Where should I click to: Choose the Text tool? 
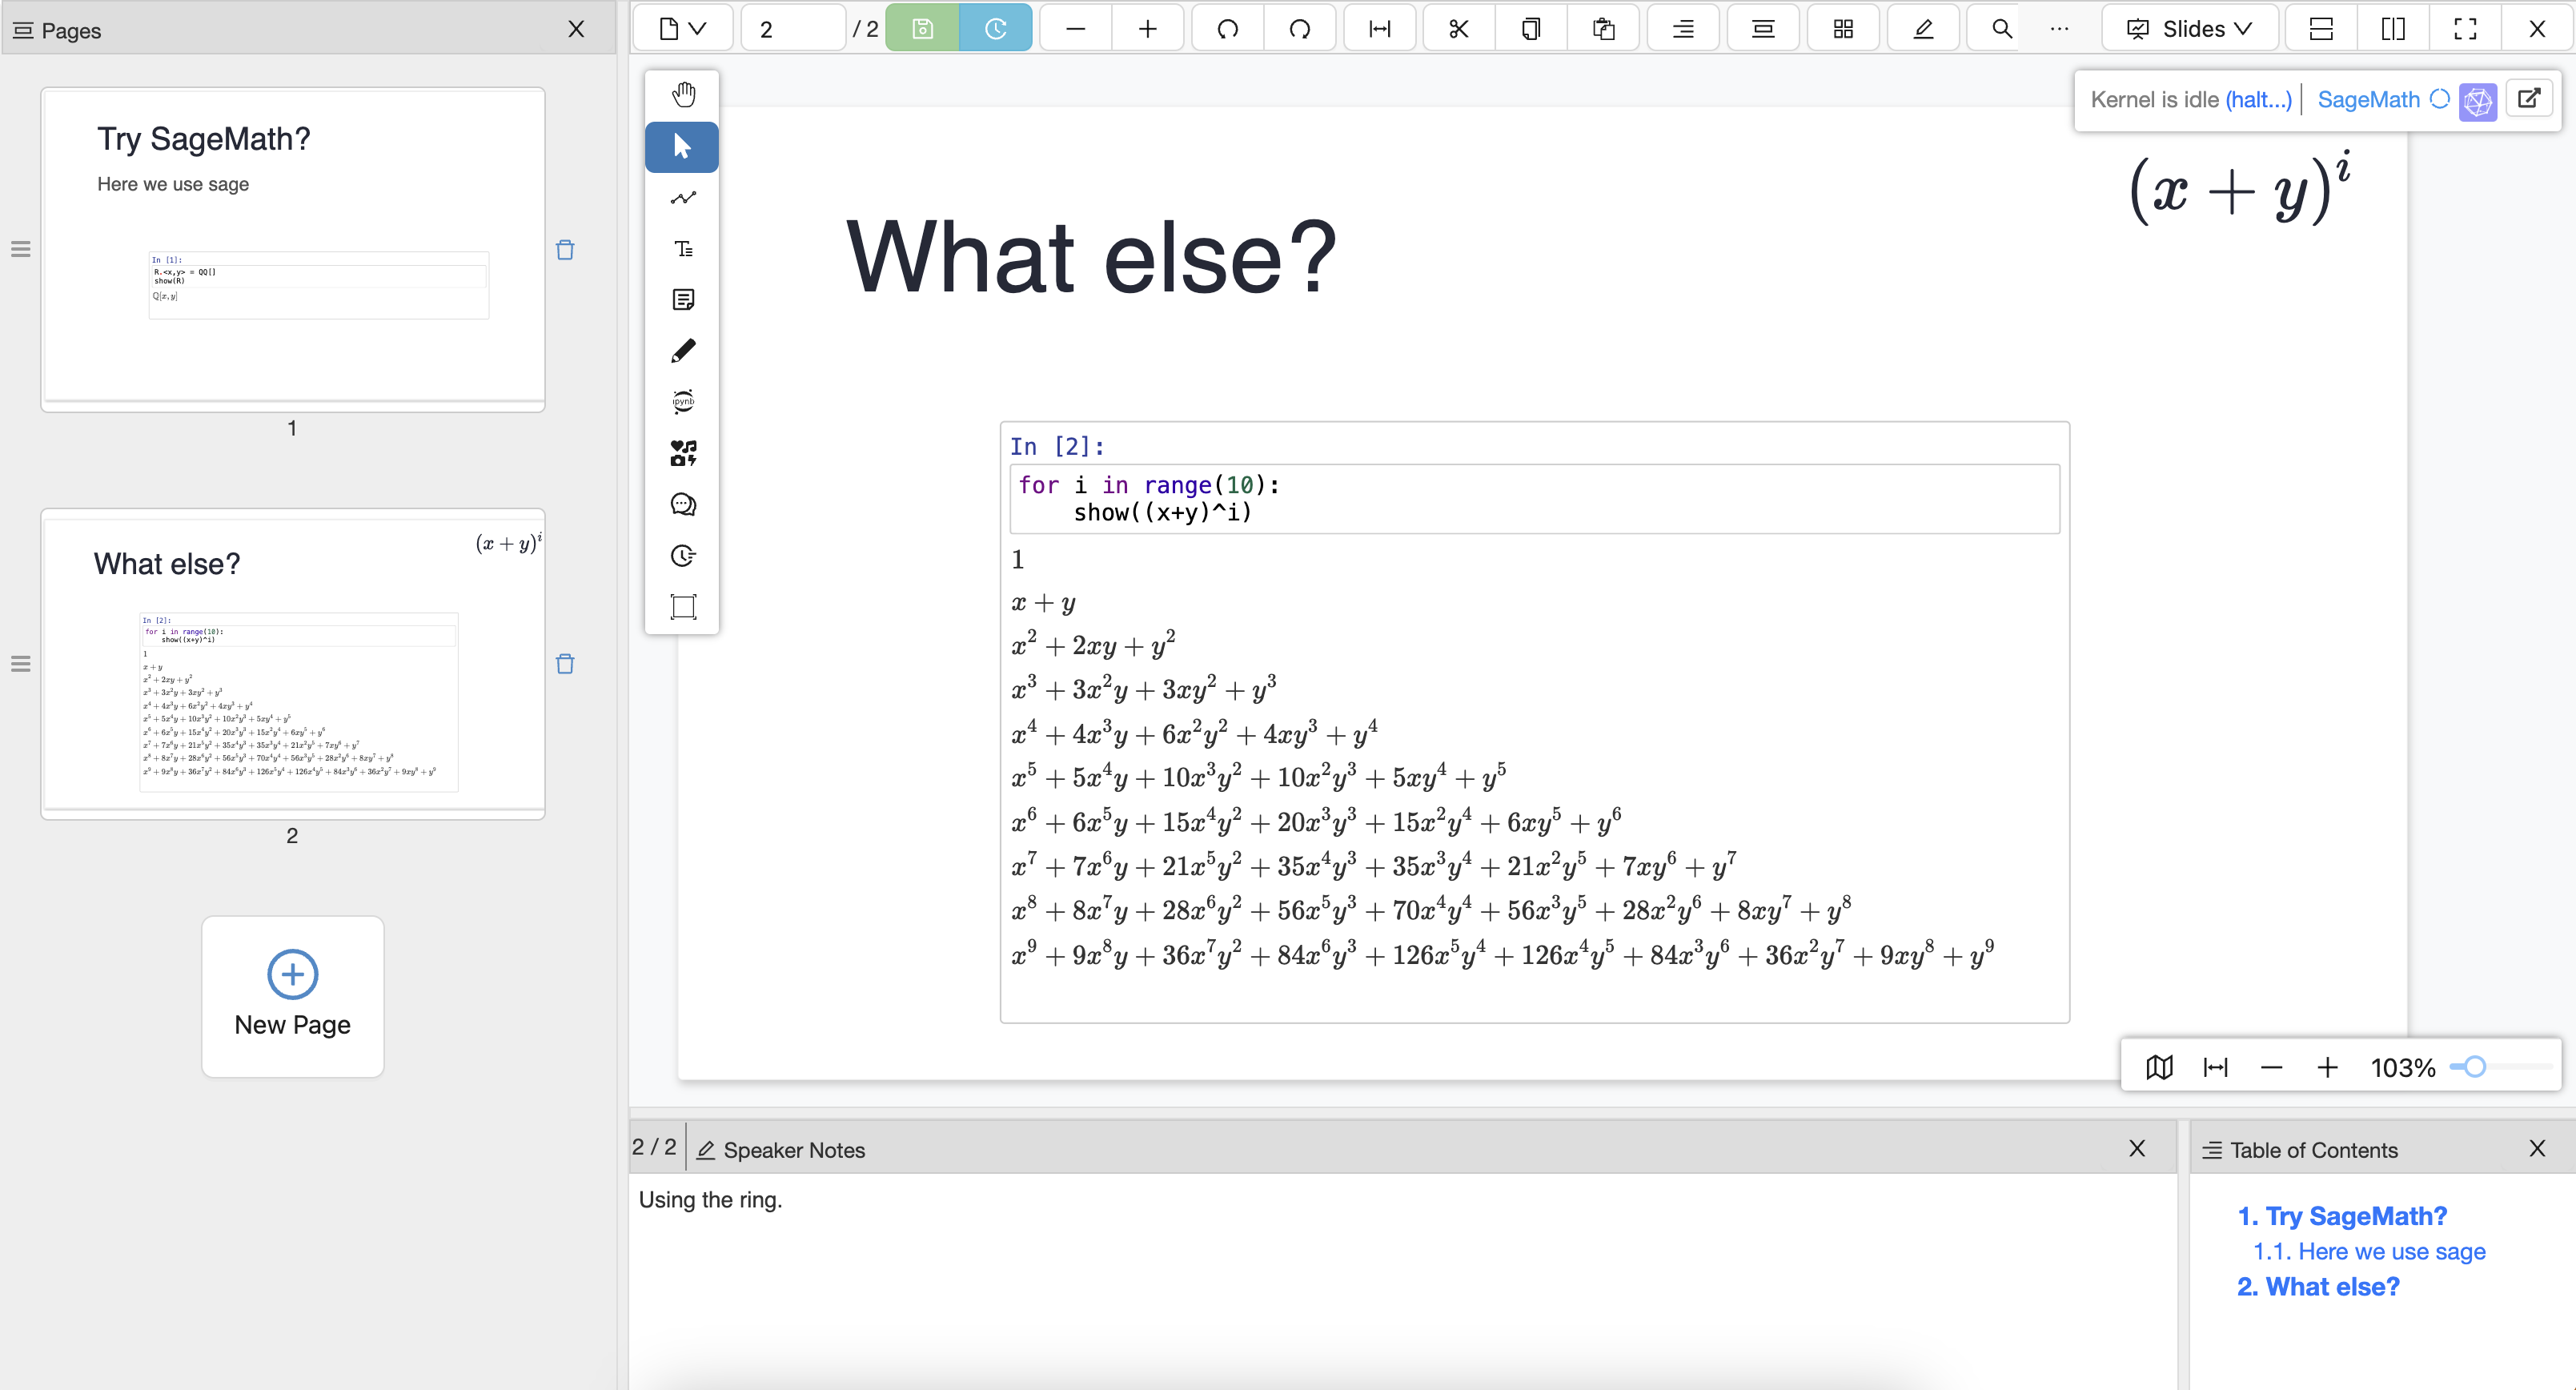pyautogui.click(x=683, y=249)
